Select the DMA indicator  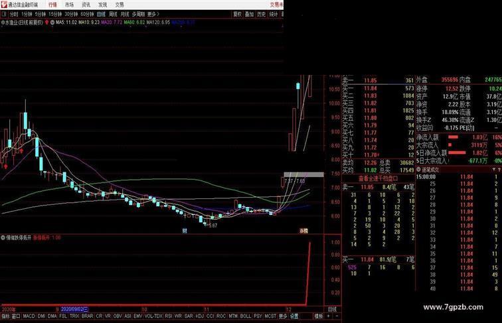(52, 316)
